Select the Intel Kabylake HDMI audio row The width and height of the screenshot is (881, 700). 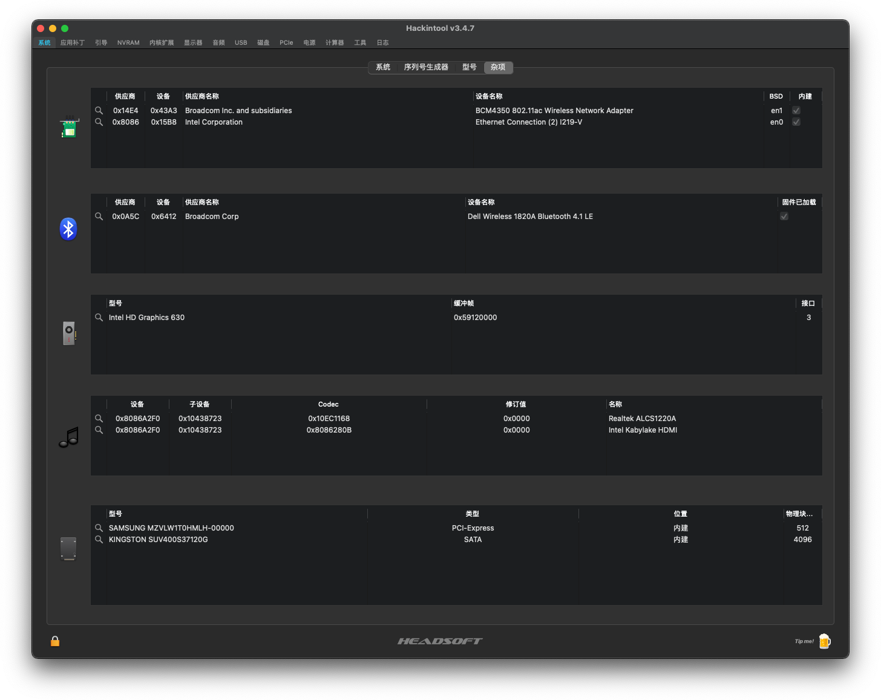[x=456, y=430]
